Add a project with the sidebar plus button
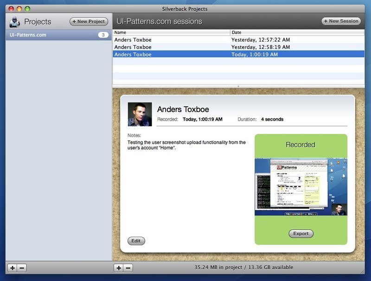 coord(13,268)
